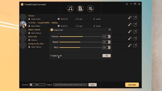Open effects wand for Spring_In_My_Step
162x91 pixels.
[x=130, y=45]
